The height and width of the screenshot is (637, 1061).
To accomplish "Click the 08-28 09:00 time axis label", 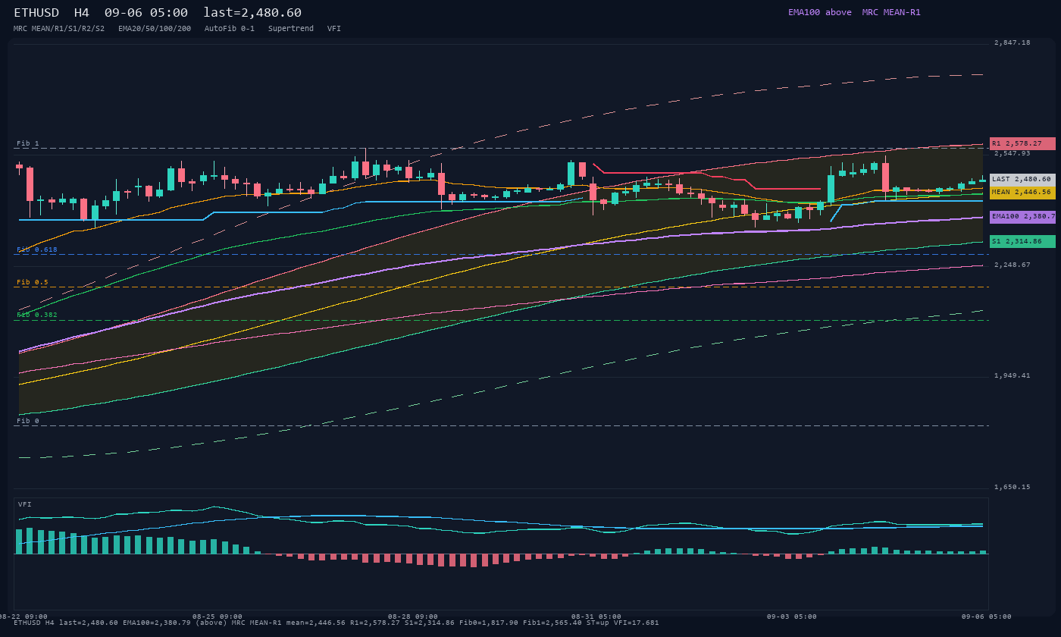I will (413, 617).
